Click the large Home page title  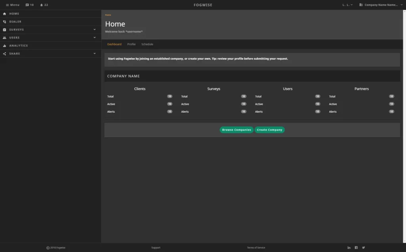coord(115,24)
